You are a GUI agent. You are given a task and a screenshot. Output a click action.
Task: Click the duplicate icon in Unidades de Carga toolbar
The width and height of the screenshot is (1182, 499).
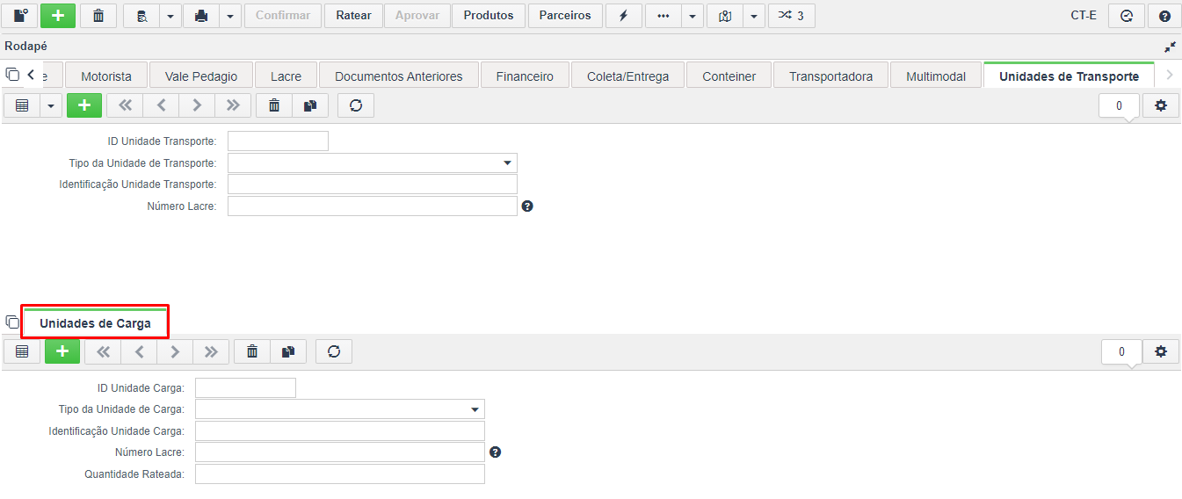coord(288,351)
